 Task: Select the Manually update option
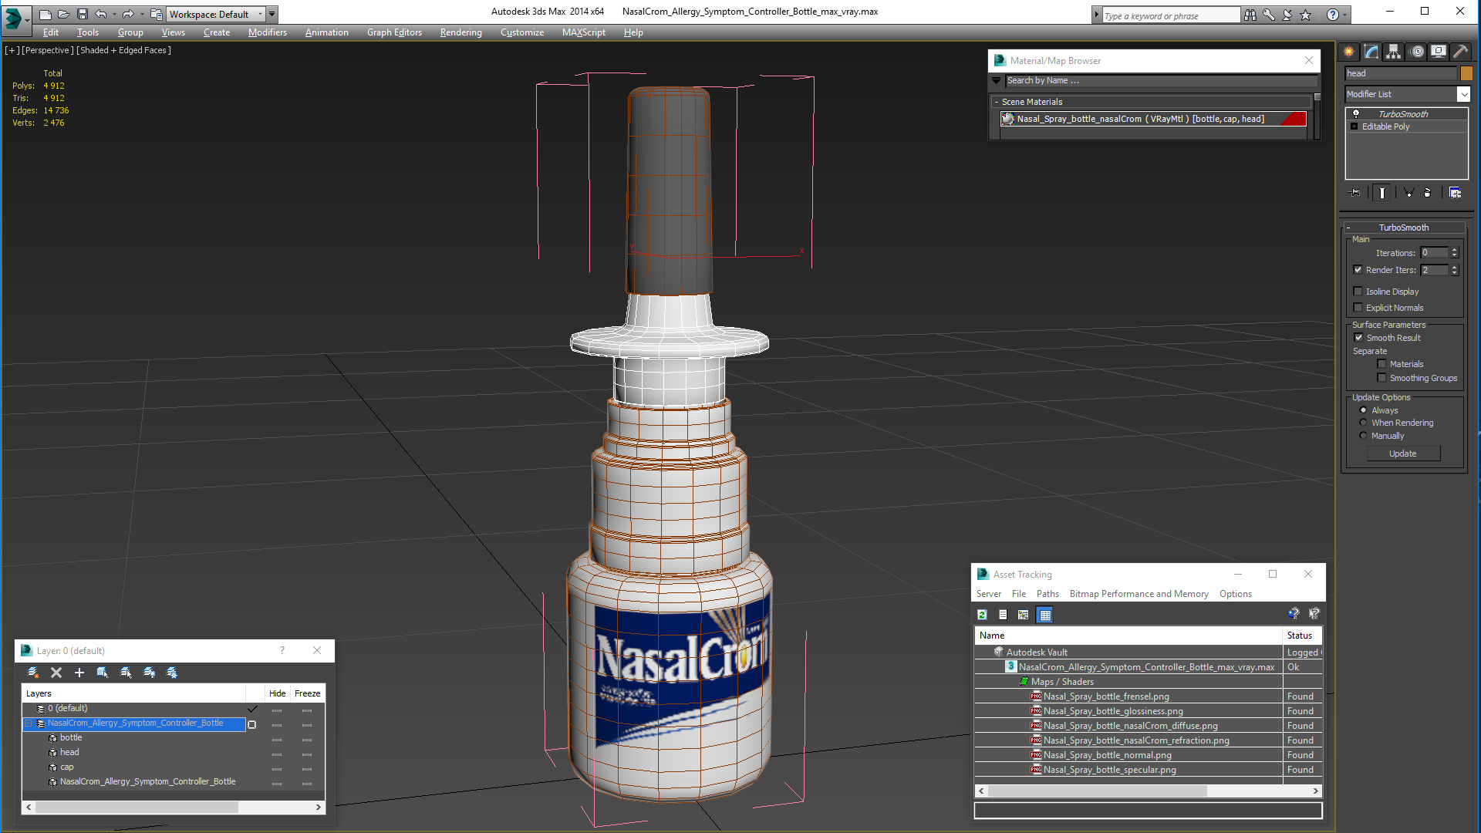(x=1363, y=436)
